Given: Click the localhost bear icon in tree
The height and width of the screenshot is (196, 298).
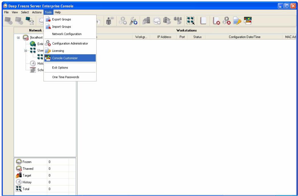Looking at the screenshot, I should coord(26,37).
